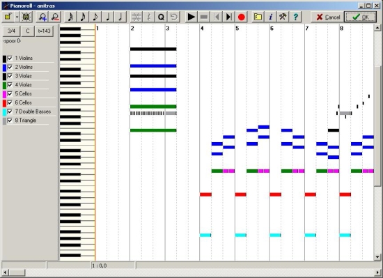The height and width of the screenshot is (278, 383).
Task: Toggle the 1 Violins track checkbox
Action: click(10, 58)
